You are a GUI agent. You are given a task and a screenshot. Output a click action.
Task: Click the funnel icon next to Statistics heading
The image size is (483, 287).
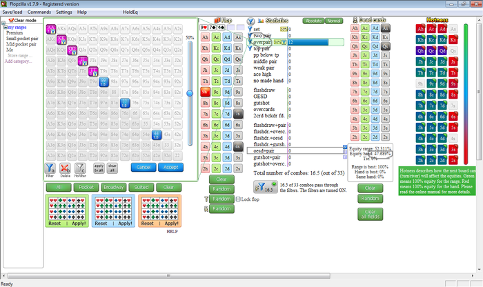click(250, 21)
